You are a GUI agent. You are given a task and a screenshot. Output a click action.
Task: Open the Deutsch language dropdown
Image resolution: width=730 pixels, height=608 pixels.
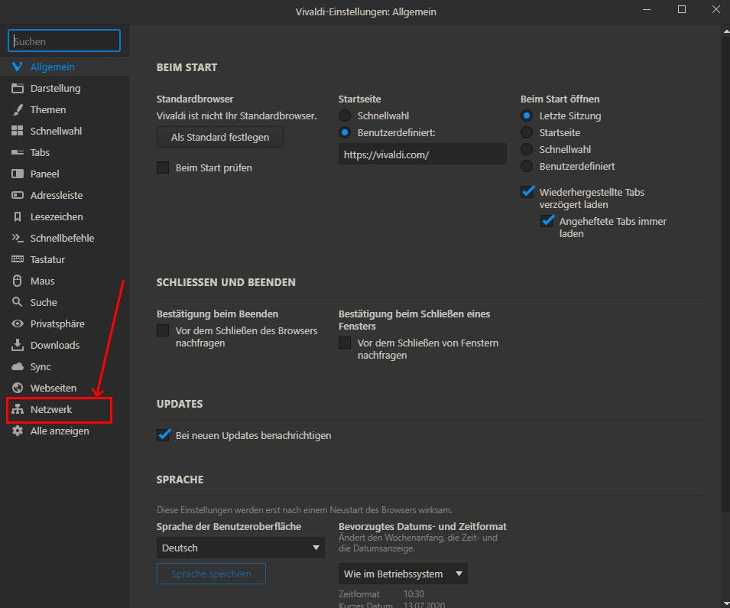tap(240, 548)
